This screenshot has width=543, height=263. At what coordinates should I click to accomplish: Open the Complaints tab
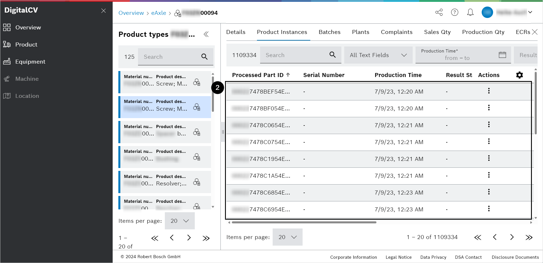pos(397,32)
